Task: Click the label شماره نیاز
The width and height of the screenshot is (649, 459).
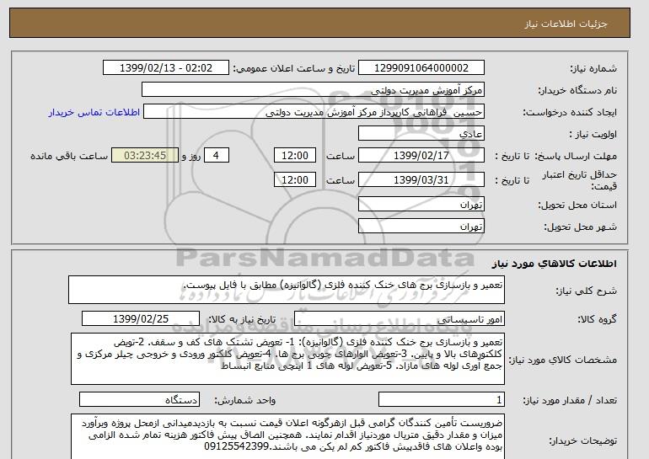Action: tap(593, 68)
